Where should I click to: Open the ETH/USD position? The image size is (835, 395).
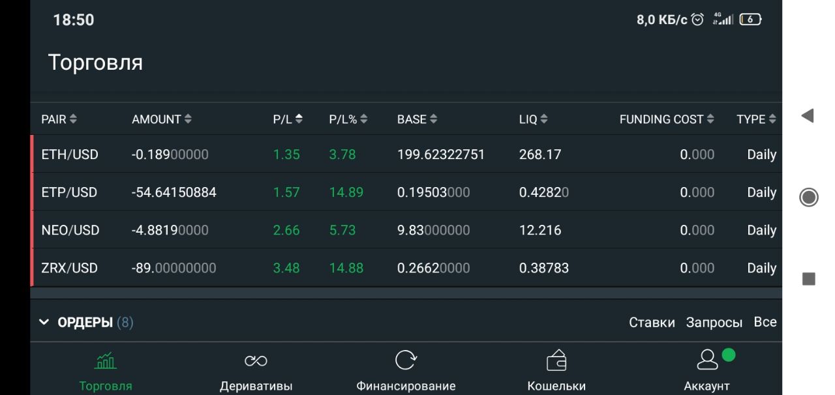[x=406, y=154]
